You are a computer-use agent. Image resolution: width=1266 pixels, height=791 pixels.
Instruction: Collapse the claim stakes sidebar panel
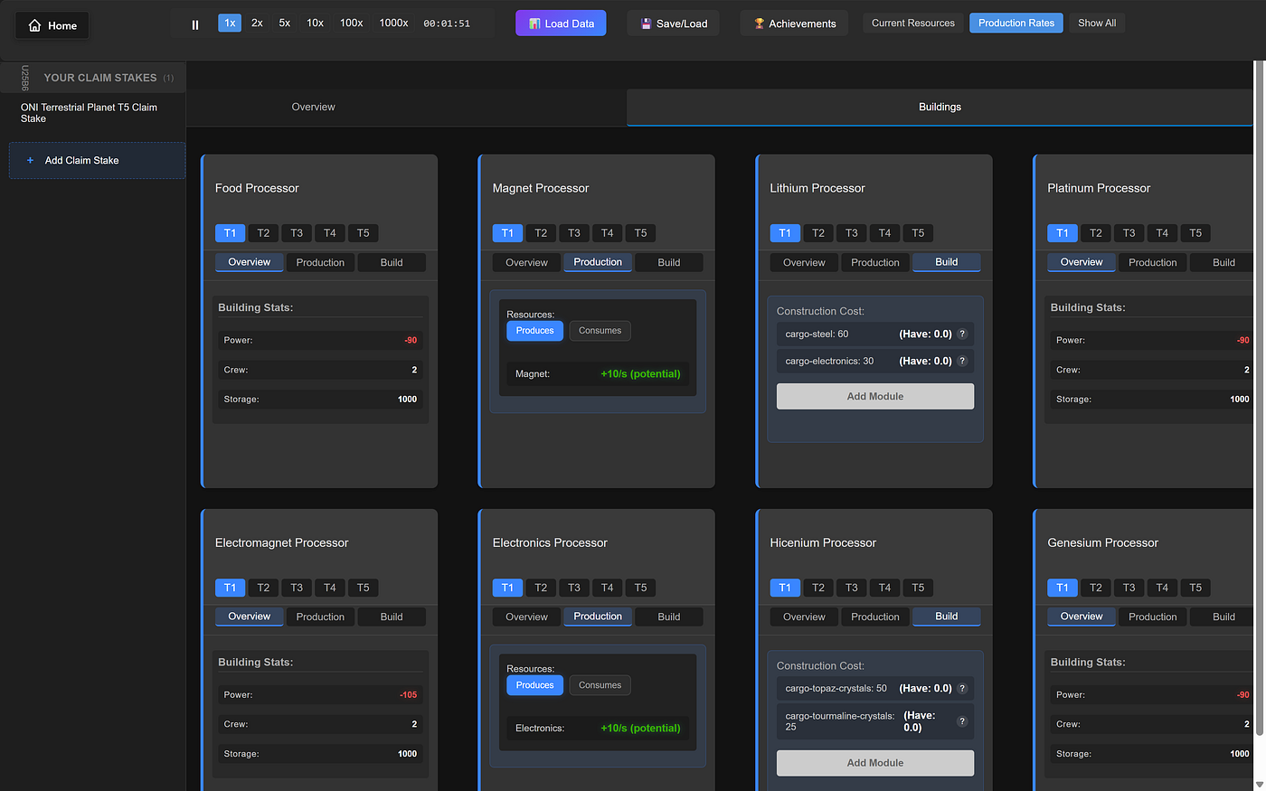23,77
